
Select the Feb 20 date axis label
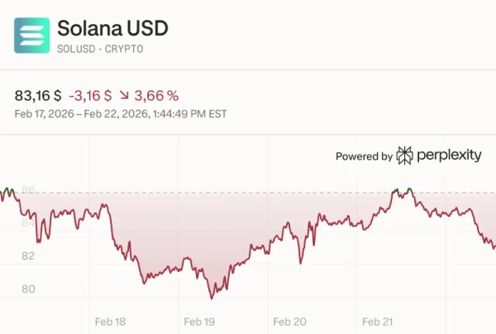289,322
